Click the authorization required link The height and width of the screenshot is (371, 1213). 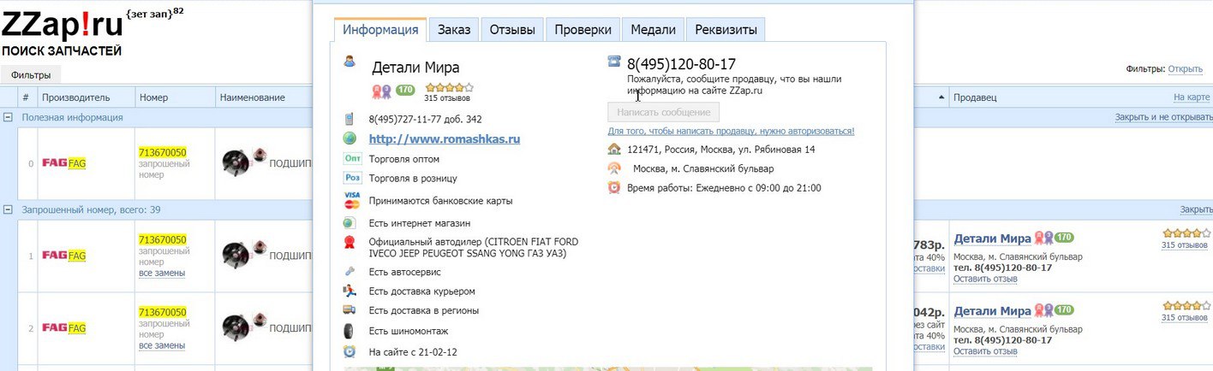(731, 131)
